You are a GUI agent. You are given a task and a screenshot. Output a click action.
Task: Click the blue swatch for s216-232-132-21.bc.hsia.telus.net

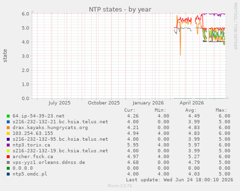pyautogui.click(x=8, y=122)
